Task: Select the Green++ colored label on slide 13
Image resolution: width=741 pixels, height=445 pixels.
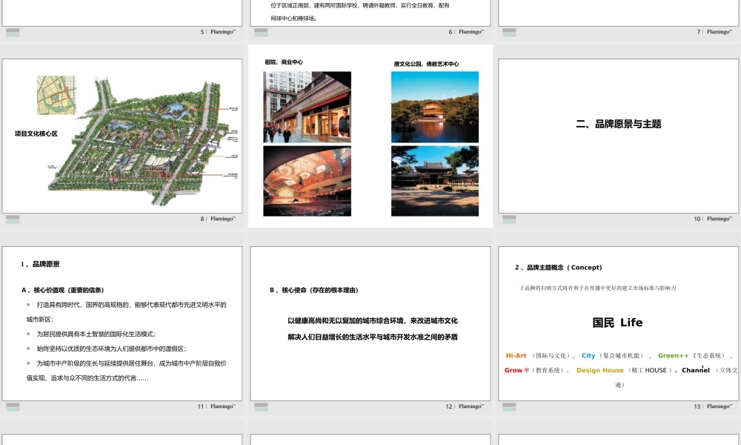Action: click(x=674, y=355)
